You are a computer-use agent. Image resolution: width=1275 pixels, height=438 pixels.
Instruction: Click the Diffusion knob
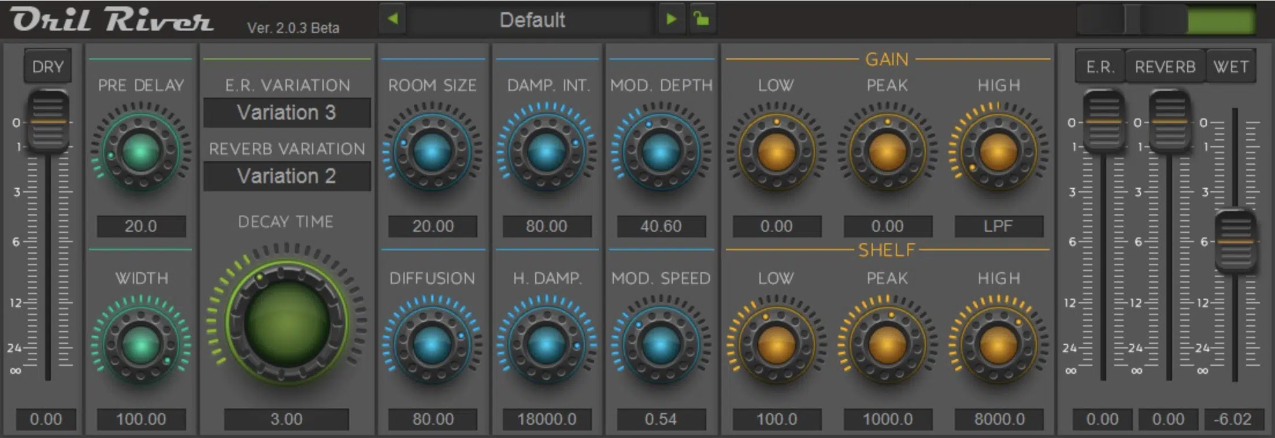coord(432,345)
